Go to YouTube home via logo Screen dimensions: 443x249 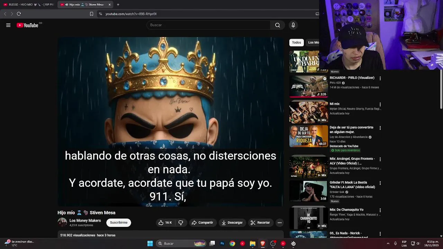[27, 25]
